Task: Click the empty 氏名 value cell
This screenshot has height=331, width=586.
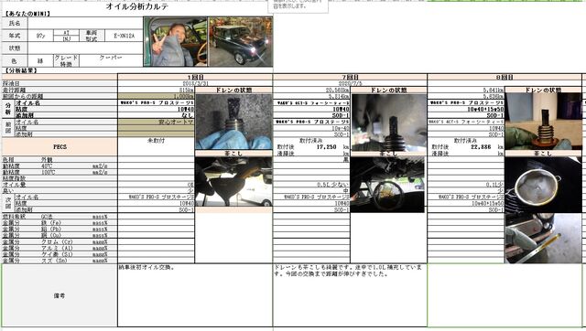Action: 85,23
